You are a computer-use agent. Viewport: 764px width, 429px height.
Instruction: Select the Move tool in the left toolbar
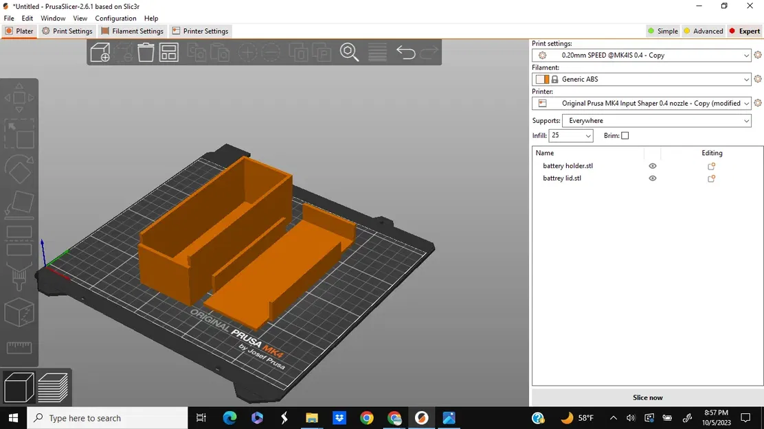tap(19, 97)
